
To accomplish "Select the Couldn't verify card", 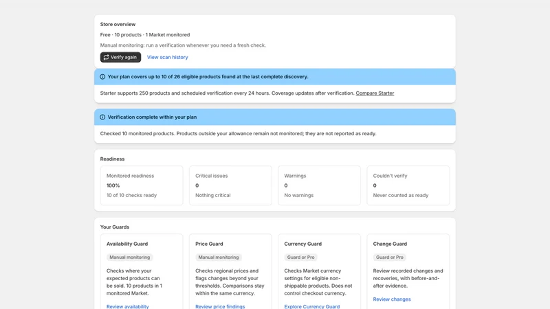I will (408, 185).
